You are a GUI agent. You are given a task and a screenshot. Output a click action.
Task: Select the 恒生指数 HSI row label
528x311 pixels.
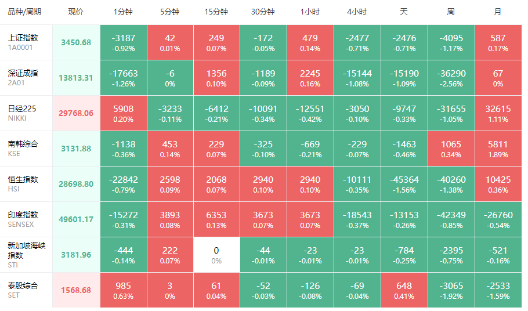(x=23, y=184)
